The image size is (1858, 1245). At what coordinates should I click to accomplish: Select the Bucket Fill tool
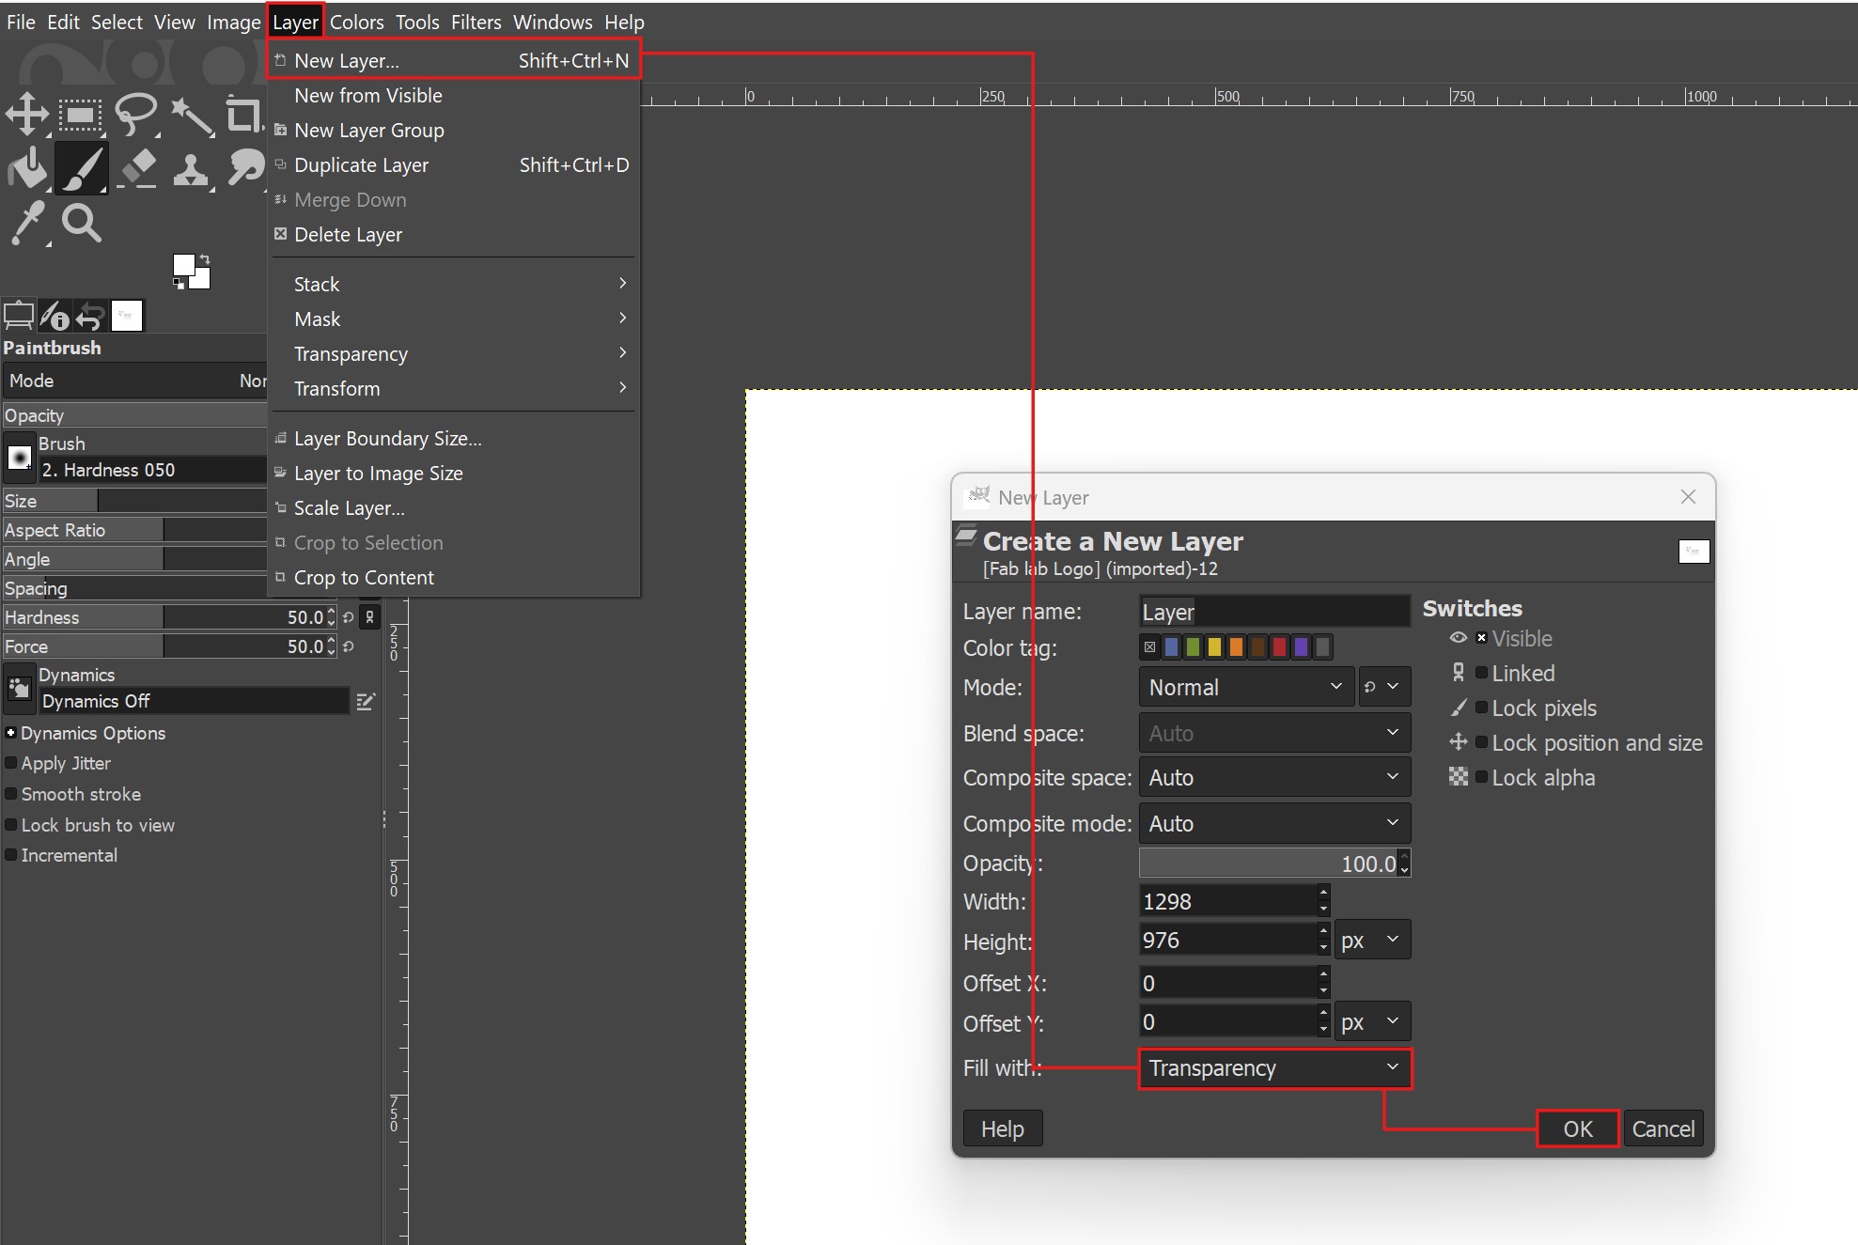pos(27,168)
